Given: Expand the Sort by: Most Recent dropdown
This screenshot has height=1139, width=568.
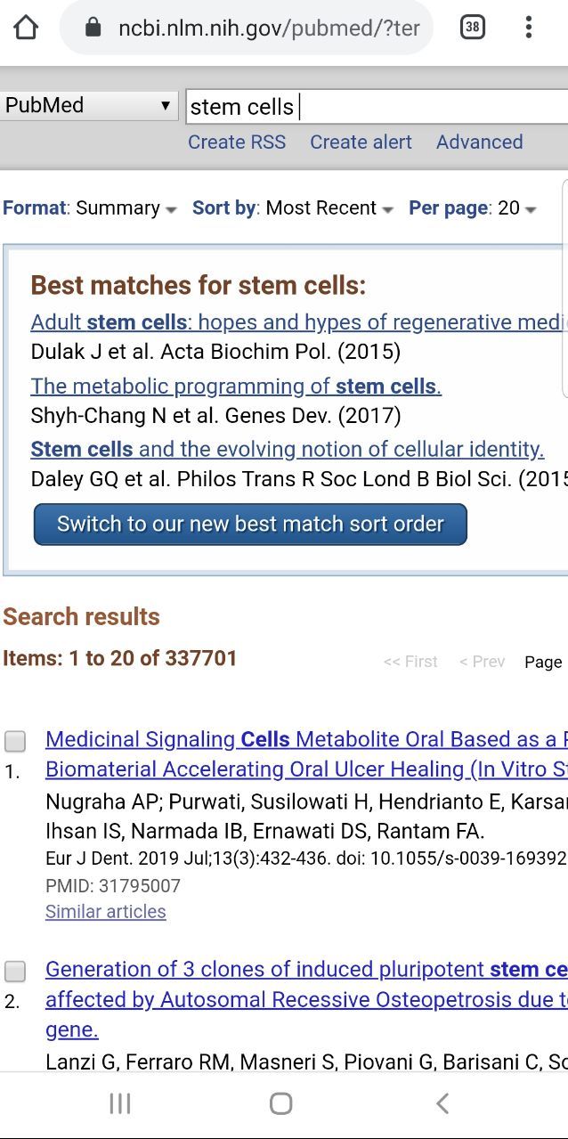Looking at the screenshot, I should point(293,208).
